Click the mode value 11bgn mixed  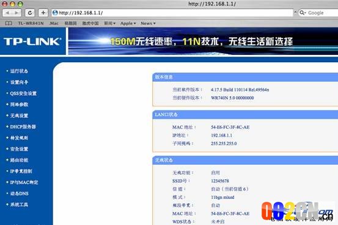click(222, 197)
